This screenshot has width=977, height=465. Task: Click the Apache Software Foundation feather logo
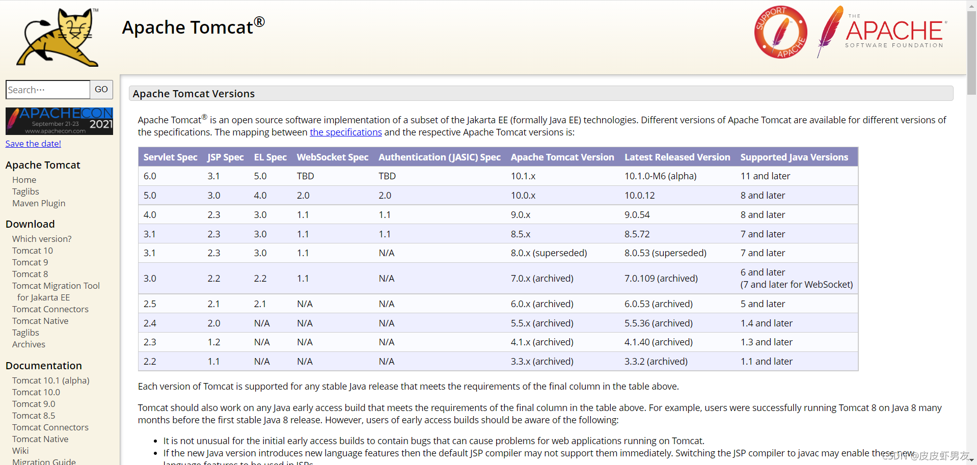(x=882, y=32)
